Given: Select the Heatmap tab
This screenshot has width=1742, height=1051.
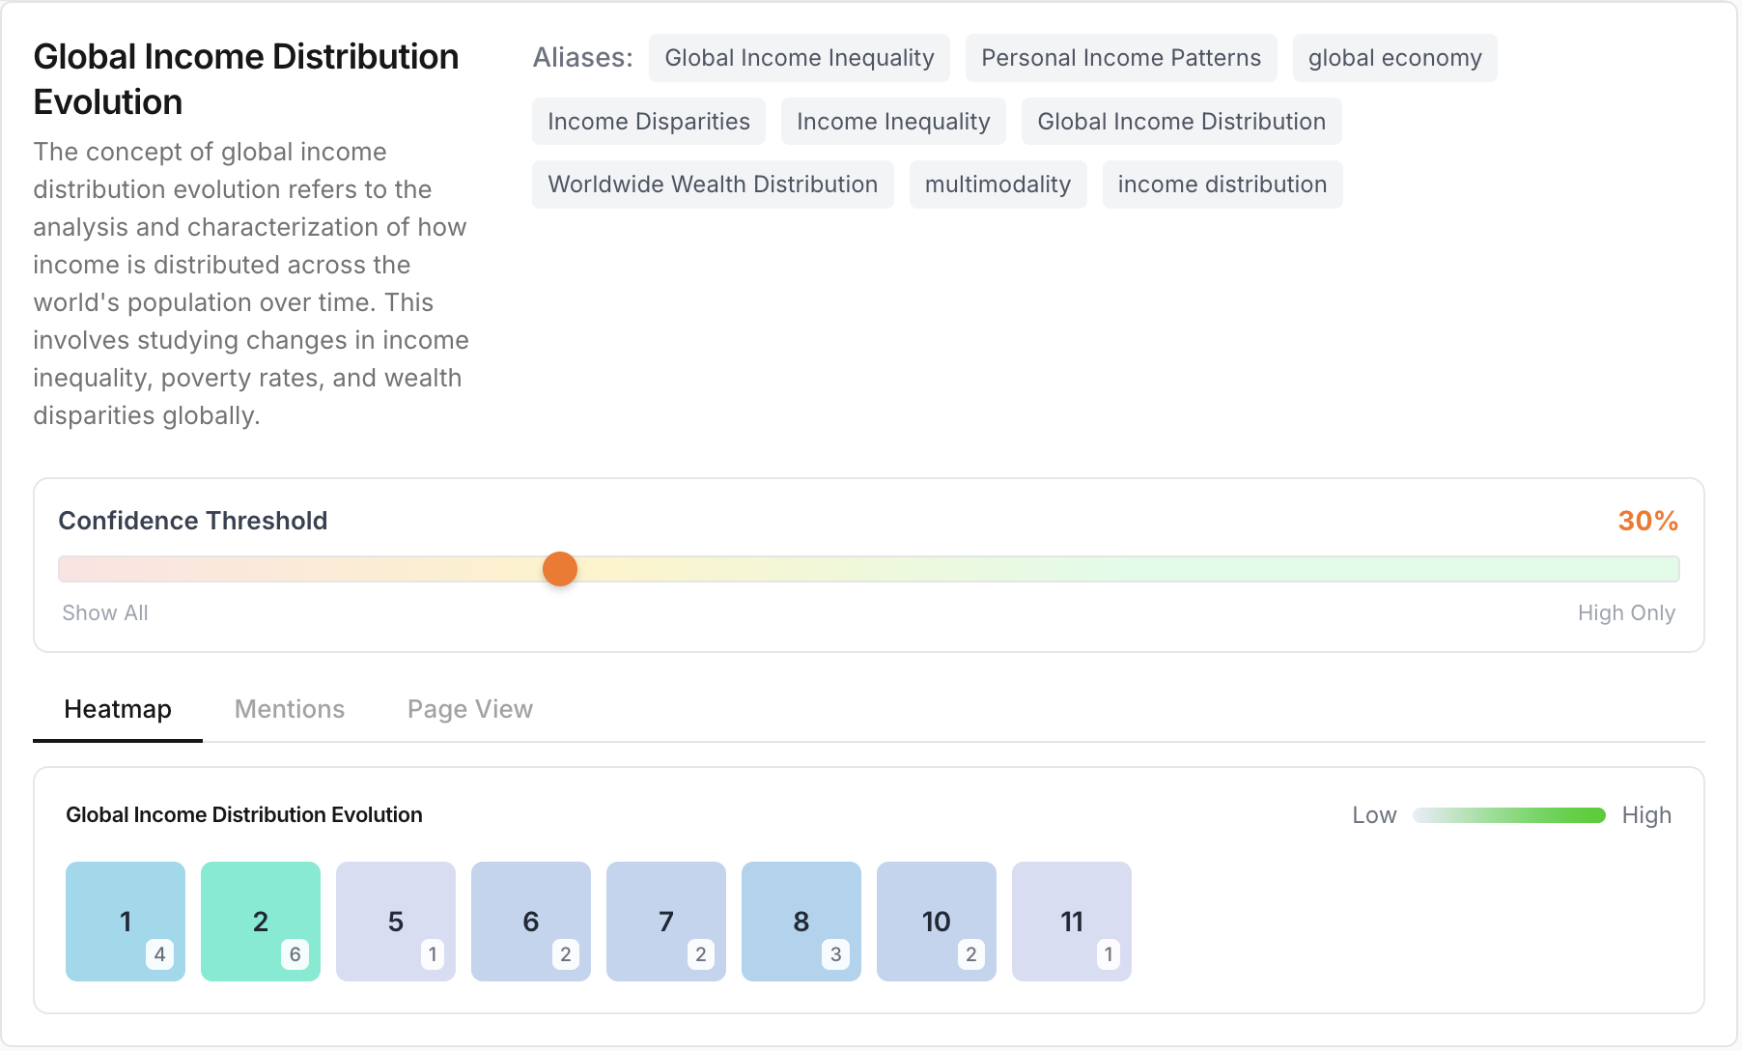Looking at the screenshot, I should pyautogui.click(x=118, y=709).
